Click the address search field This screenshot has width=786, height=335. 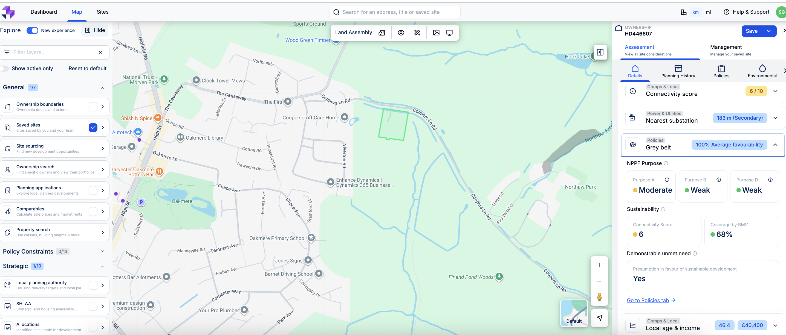pos(395,12)
